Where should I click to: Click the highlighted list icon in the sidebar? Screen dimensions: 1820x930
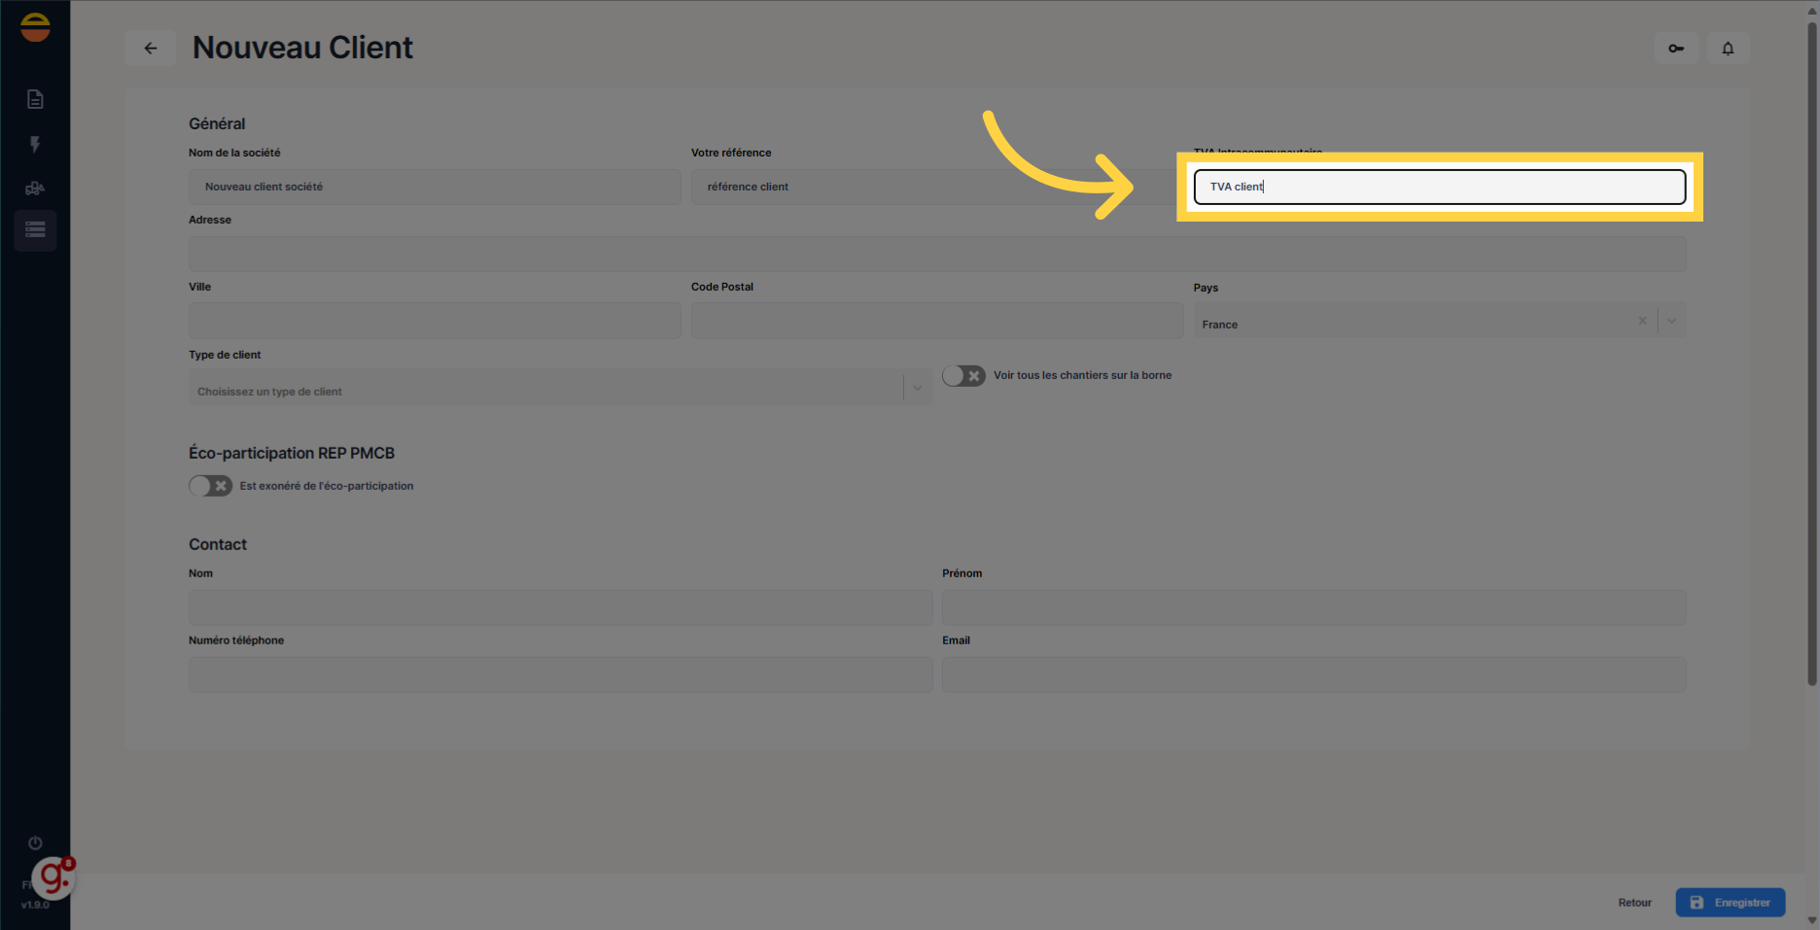35,230
